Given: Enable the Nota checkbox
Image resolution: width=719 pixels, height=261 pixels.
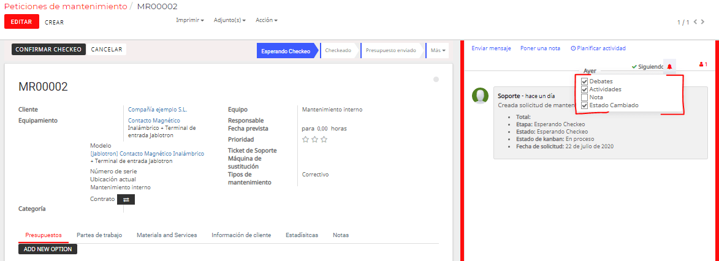Looking at the screenshot, I should 584,97.
